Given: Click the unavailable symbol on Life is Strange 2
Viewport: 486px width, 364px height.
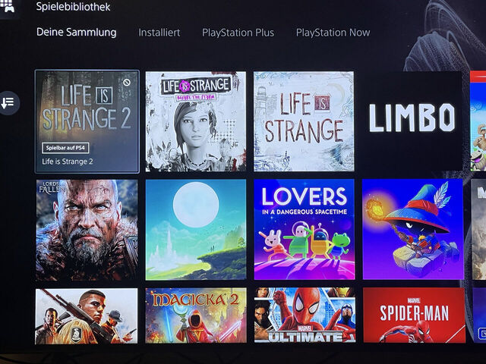Looking at the screenshot, I should [127, 83].
